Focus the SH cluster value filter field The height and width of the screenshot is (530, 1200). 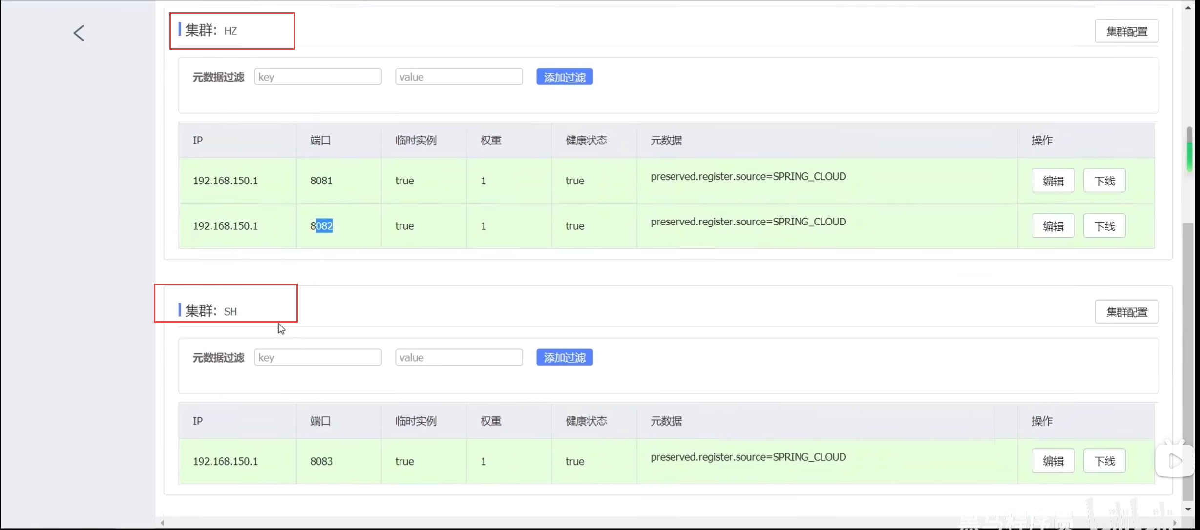(459, 357)
